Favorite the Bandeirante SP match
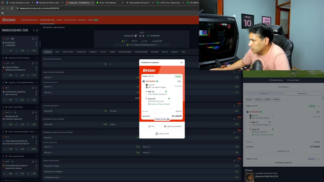The image size is (324, 182). point(36,112)
